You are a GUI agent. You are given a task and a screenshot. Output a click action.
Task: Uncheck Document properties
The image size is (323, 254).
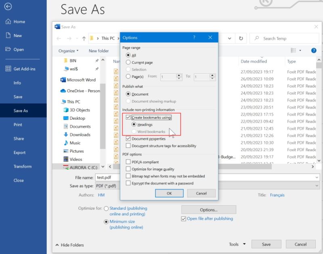pyautogui.click(x=128, y=139)
